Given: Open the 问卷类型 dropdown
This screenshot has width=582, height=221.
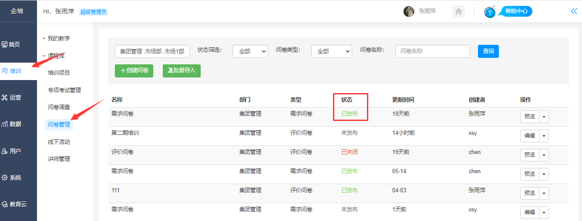Looking at the screenshot, I should pyautogui.click(x=331, y=51).
